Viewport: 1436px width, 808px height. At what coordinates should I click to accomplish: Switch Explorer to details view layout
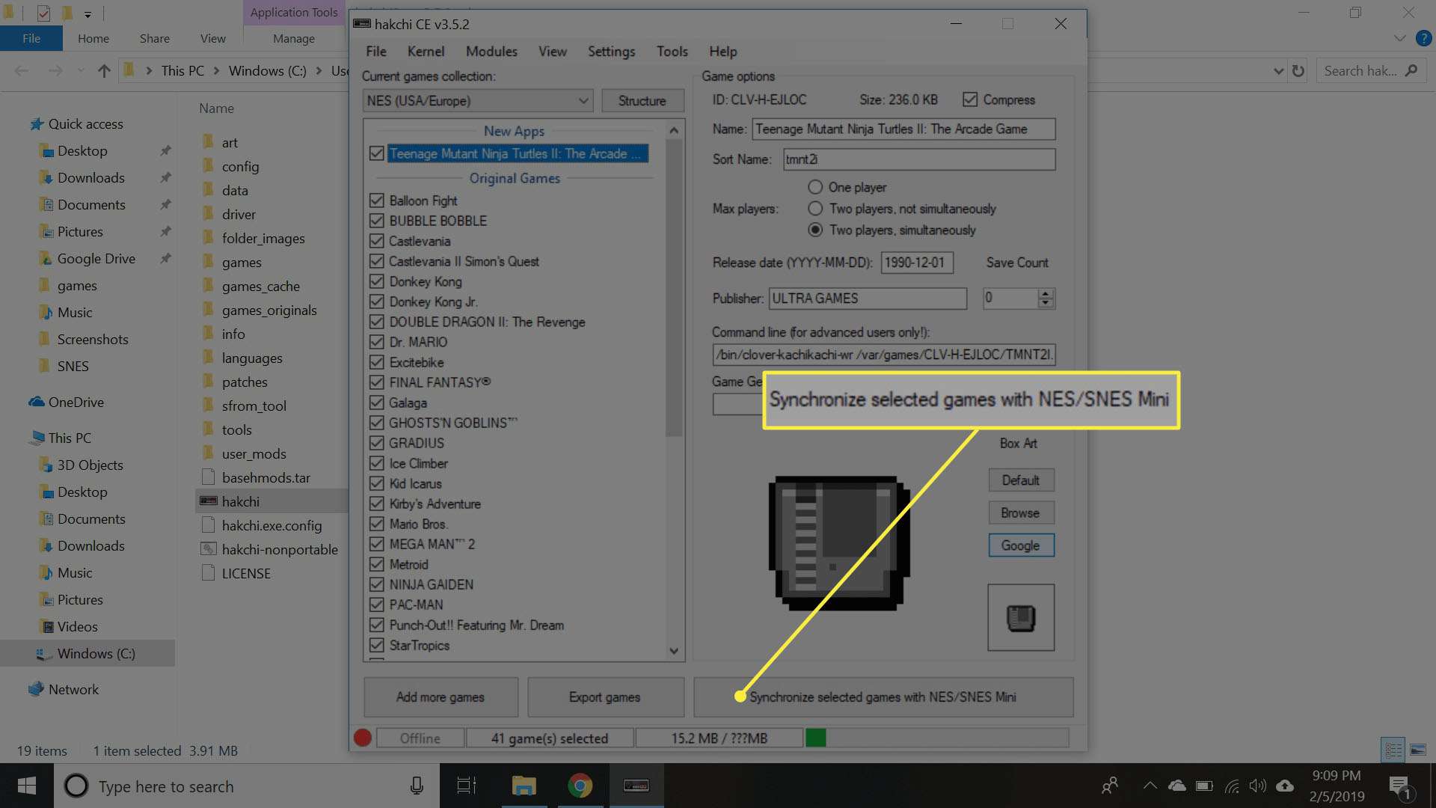click(1393, 749)
